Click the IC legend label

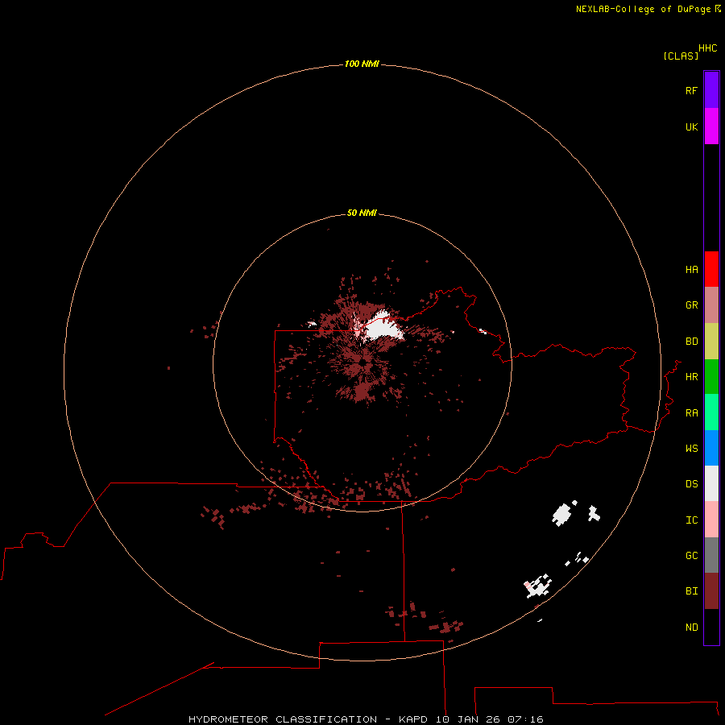pyautogui.click(x=692, y=520)
